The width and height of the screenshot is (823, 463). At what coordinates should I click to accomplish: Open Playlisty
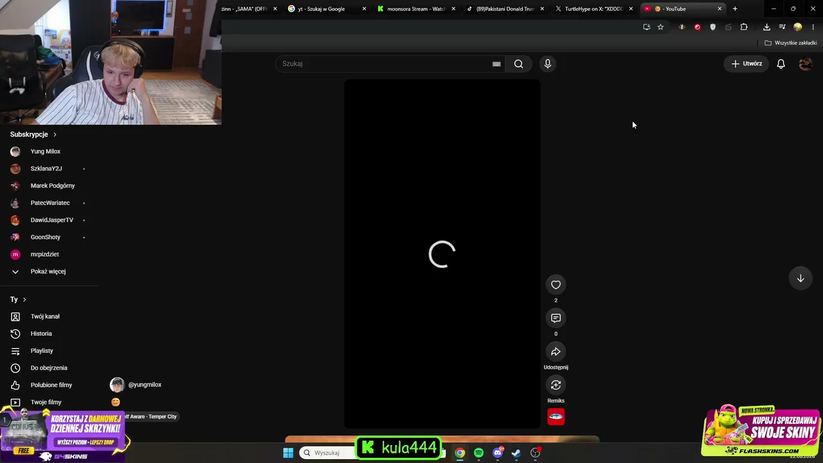coord(42,351)
